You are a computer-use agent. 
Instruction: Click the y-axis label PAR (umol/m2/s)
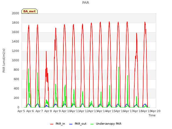click(4, 60)
